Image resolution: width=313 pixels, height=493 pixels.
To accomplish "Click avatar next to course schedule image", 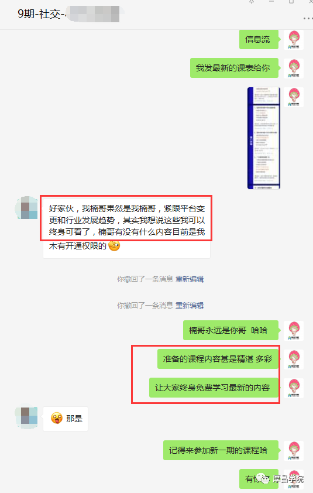I will coord(294,97).
